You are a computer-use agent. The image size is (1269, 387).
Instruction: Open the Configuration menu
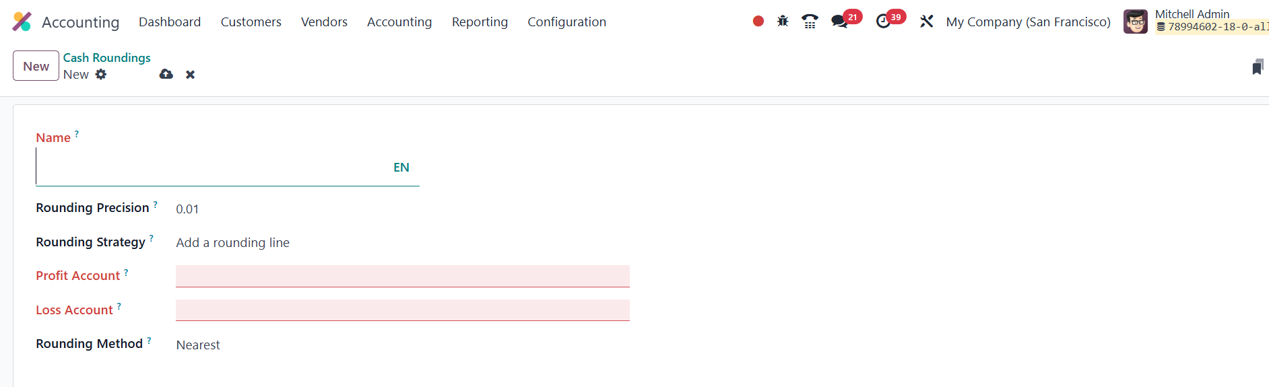click(x=567, y=22)
